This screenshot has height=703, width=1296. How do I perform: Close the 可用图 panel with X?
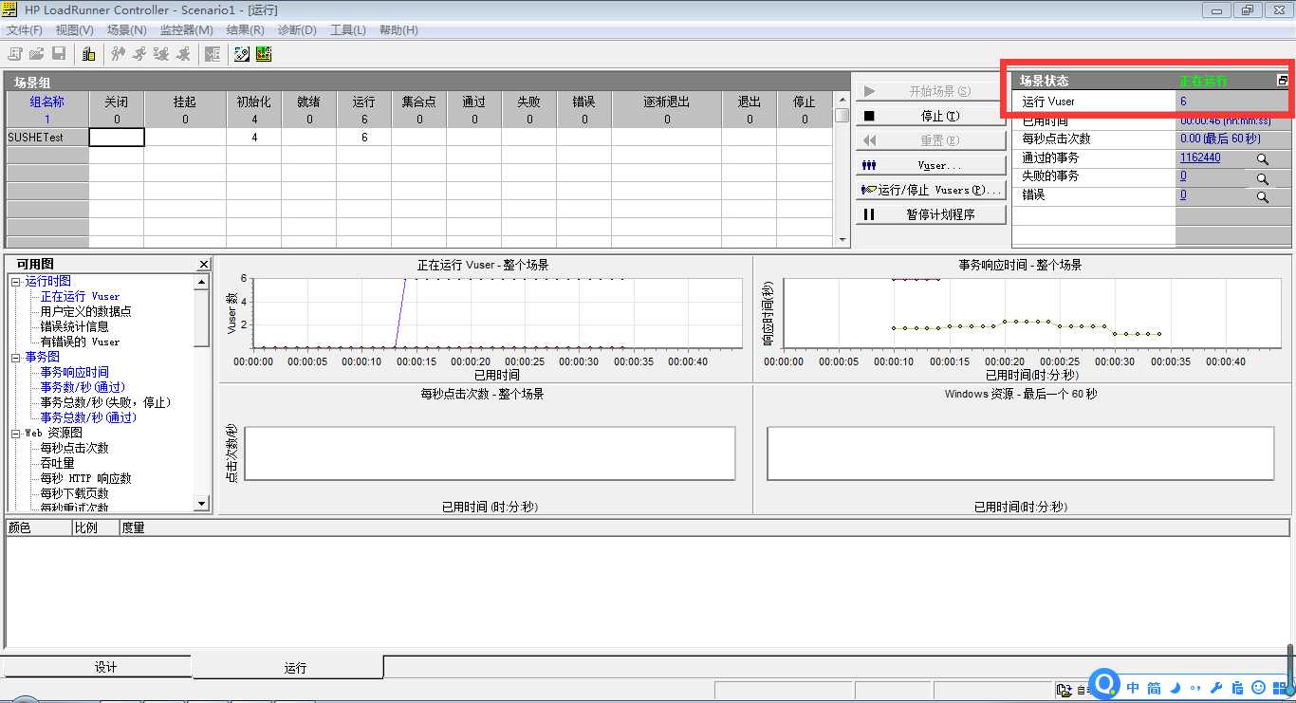(204, 265)
